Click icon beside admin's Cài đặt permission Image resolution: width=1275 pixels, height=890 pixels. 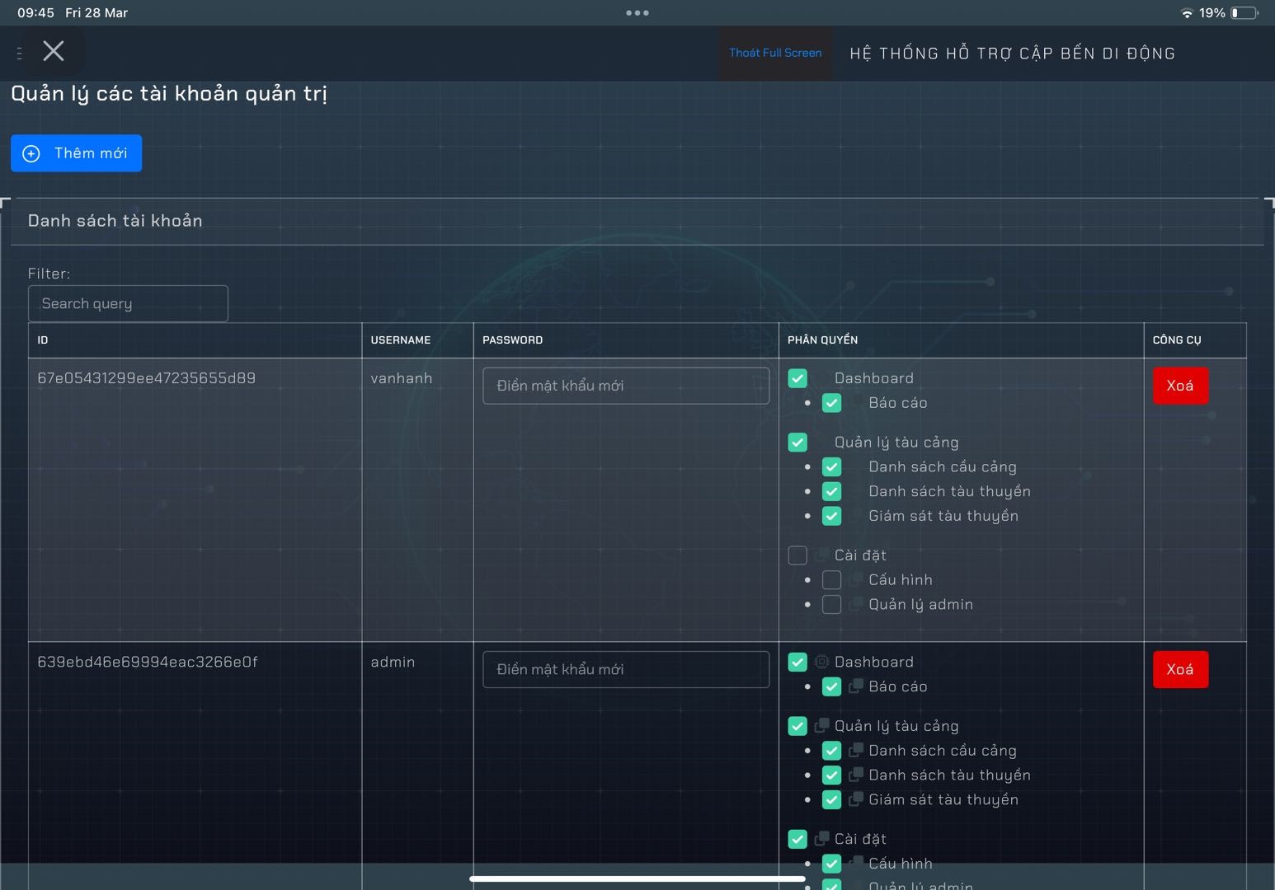pos(821,839)
